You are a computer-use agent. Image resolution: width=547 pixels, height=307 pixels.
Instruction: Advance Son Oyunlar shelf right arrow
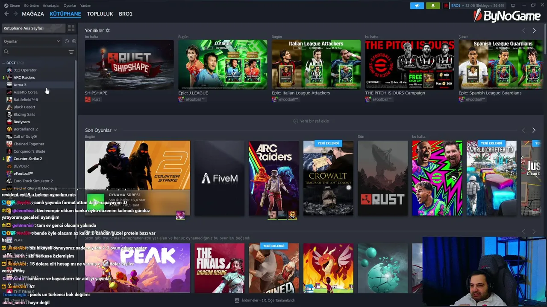pos(534,130)
